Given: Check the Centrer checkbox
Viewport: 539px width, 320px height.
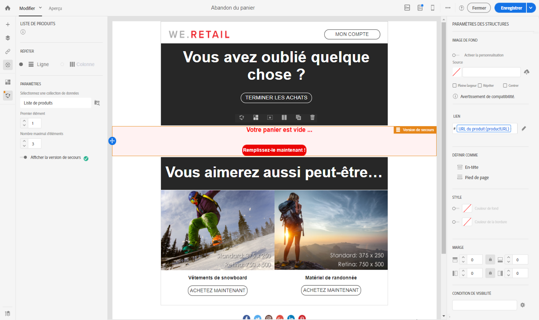Looking at the screenshot, I should 505,86.
